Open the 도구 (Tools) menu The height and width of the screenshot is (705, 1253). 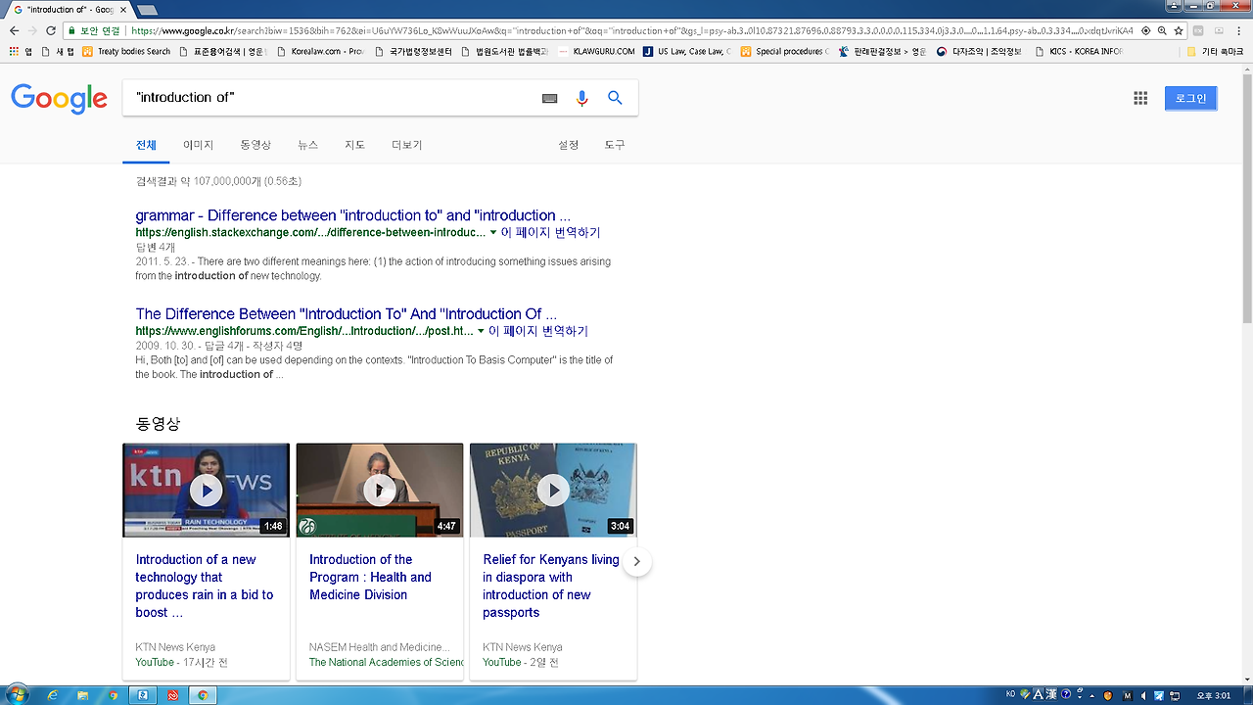[x=615, y=145]
